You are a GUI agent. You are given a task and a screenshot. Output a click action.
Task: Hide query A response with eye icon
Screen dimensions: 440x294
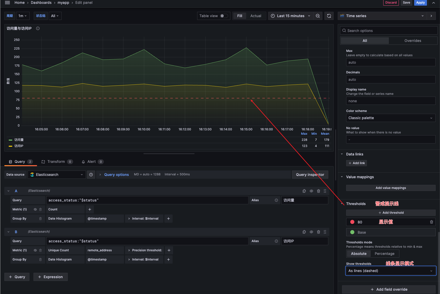point(311,191)
